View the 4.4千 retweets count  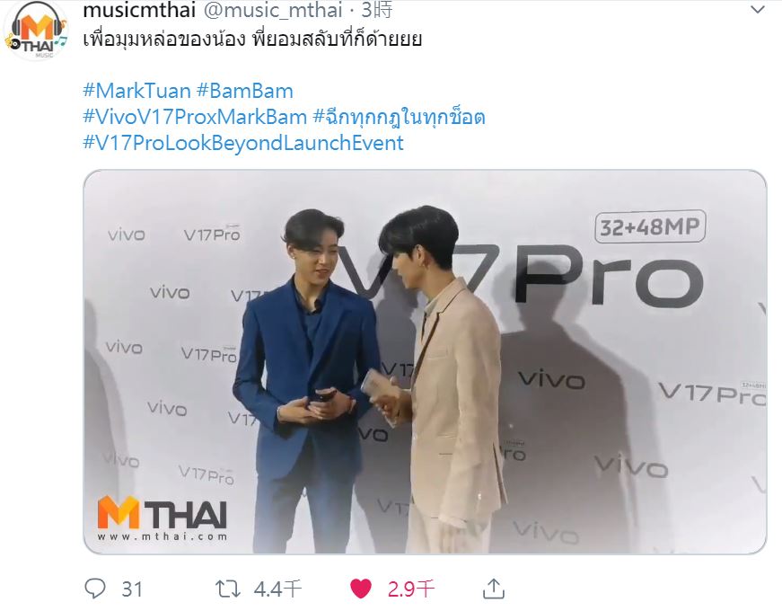[x=277, y=589]
